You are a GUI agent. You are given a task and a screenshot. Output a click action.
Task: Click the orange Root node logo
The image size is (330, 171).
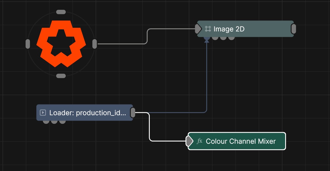coord(61,44)
